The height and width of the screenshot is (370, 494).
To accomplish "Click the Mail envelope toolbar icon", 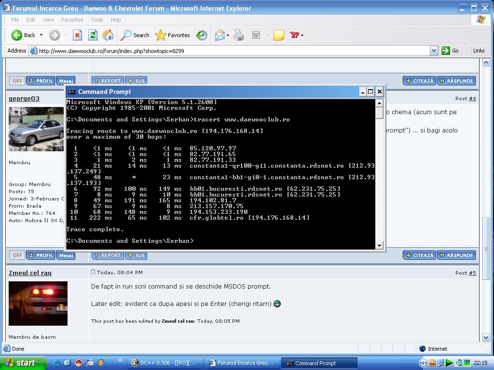I will (x=220, y=35).
